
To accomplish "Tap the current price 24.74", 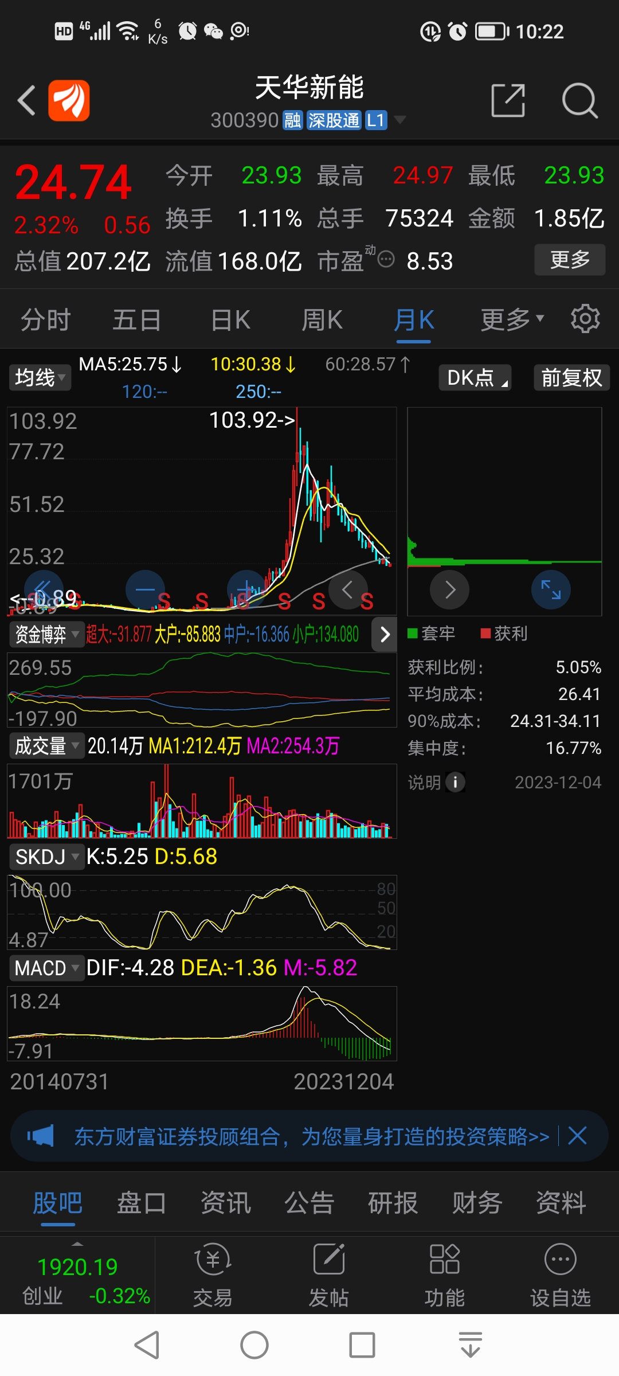I will [x=73, y=183].
